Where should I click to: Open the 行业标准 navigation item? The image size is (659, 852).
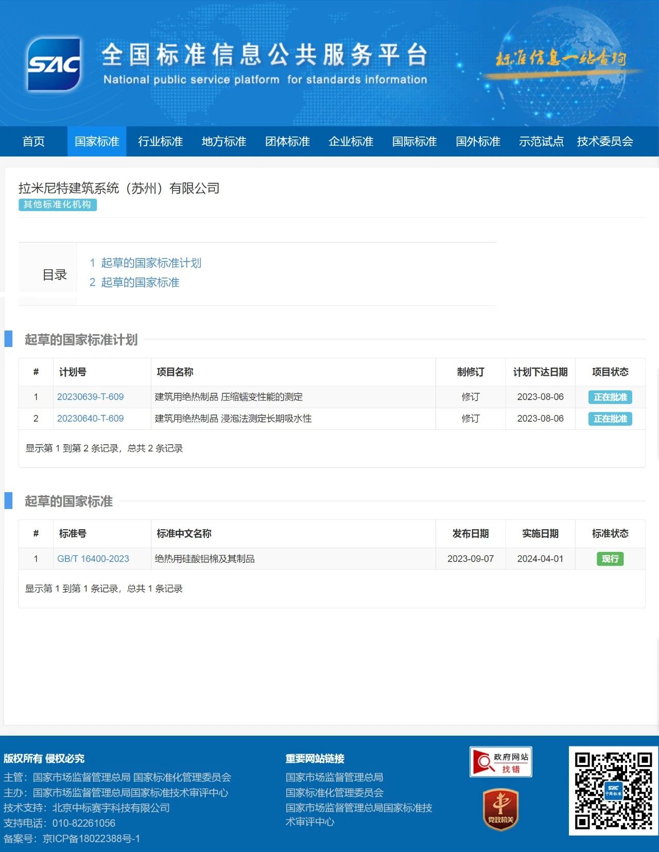click(160, 142)
